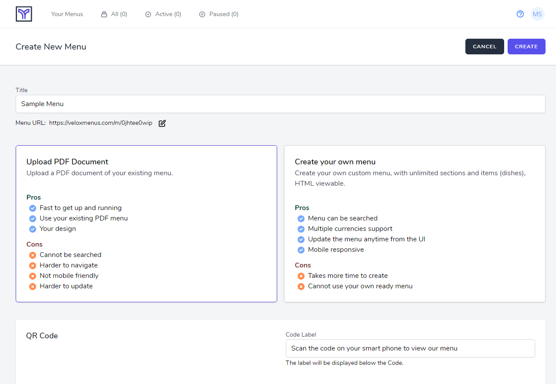Viewport: 556px width, 384px height.
Task: Click the X icon beside Cannot be searched
Action: tap(32, 255)
